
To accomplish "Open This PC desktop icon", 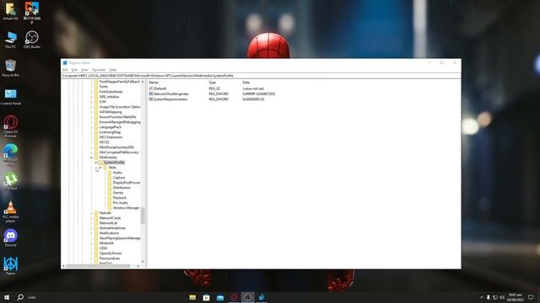I will (11, 40).
